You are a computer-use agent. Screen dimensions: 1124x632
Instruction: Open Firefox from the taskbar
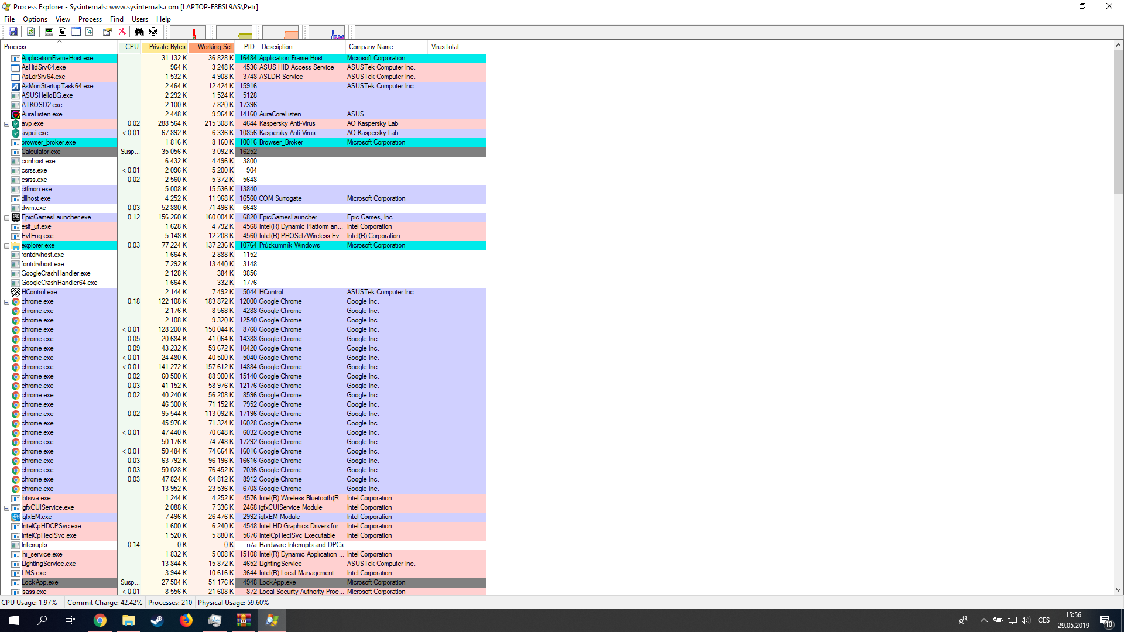pos(186,620)
